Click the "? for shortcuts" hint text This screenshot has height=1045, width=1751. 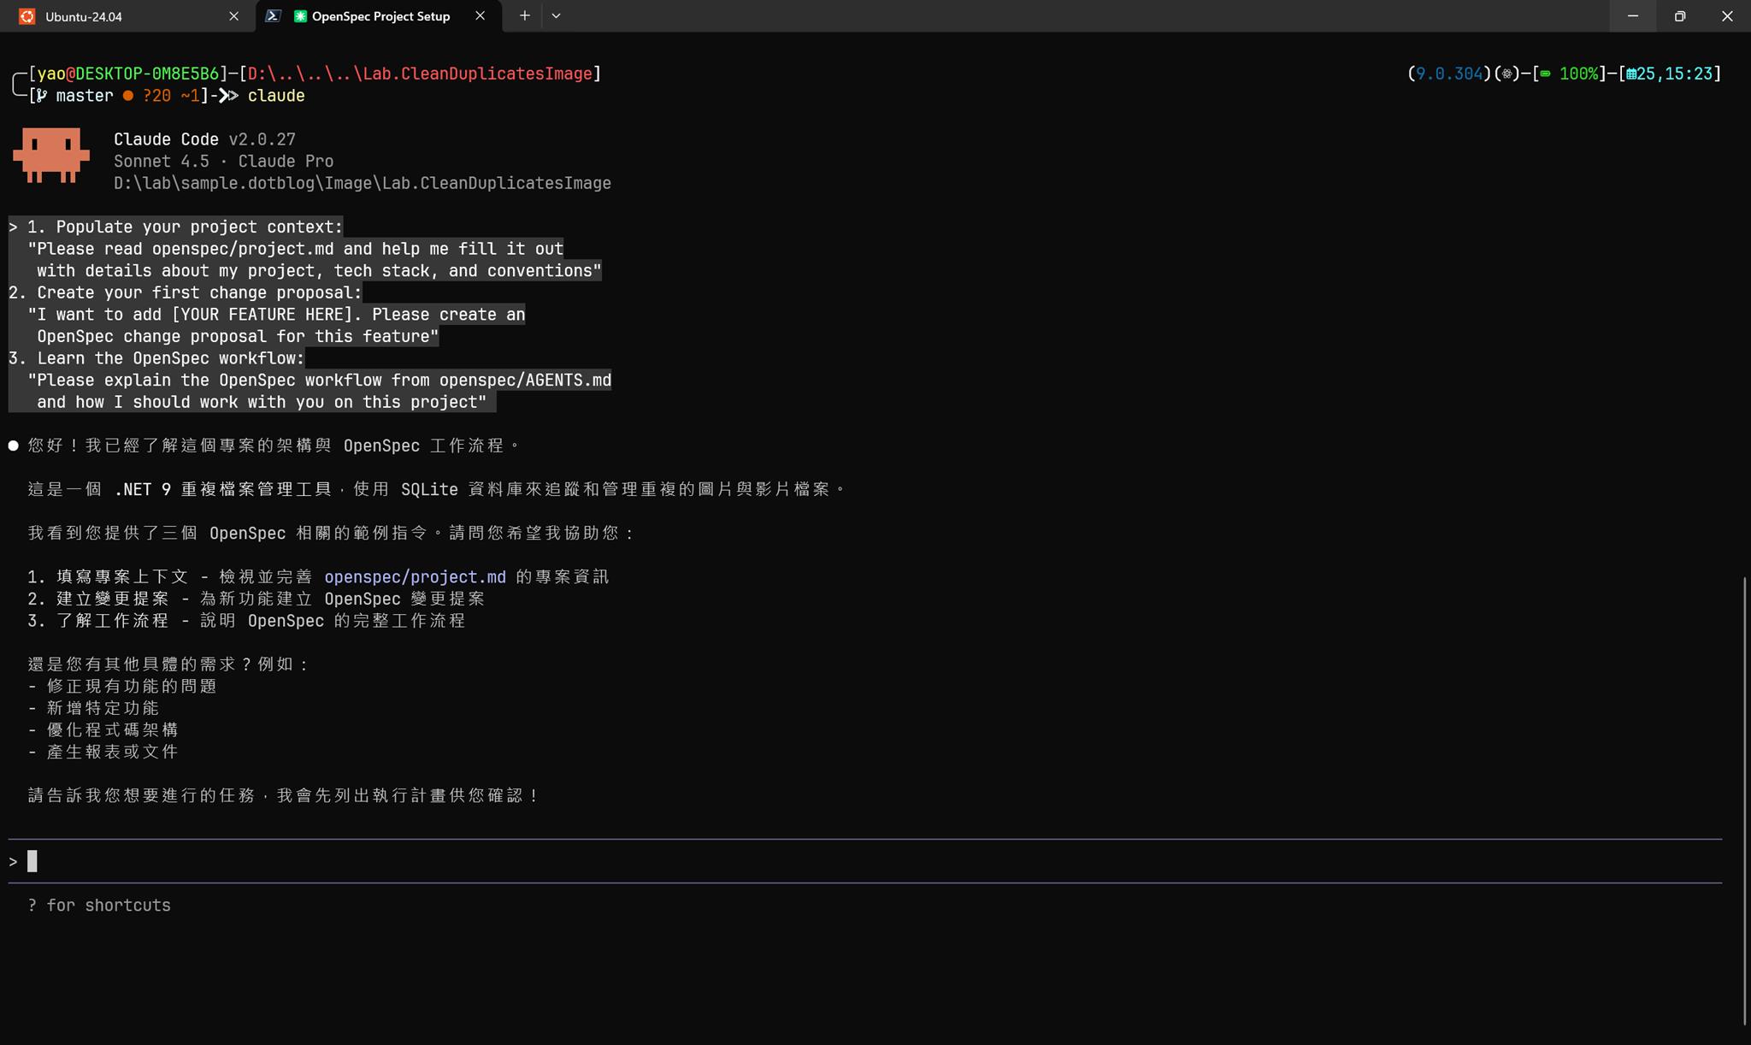click(99, 906)
